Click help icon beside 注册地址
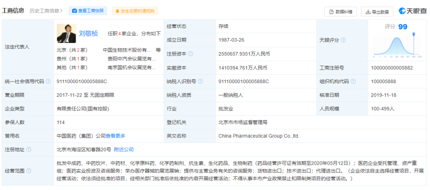Screen dimensions: 430x190 29,149
